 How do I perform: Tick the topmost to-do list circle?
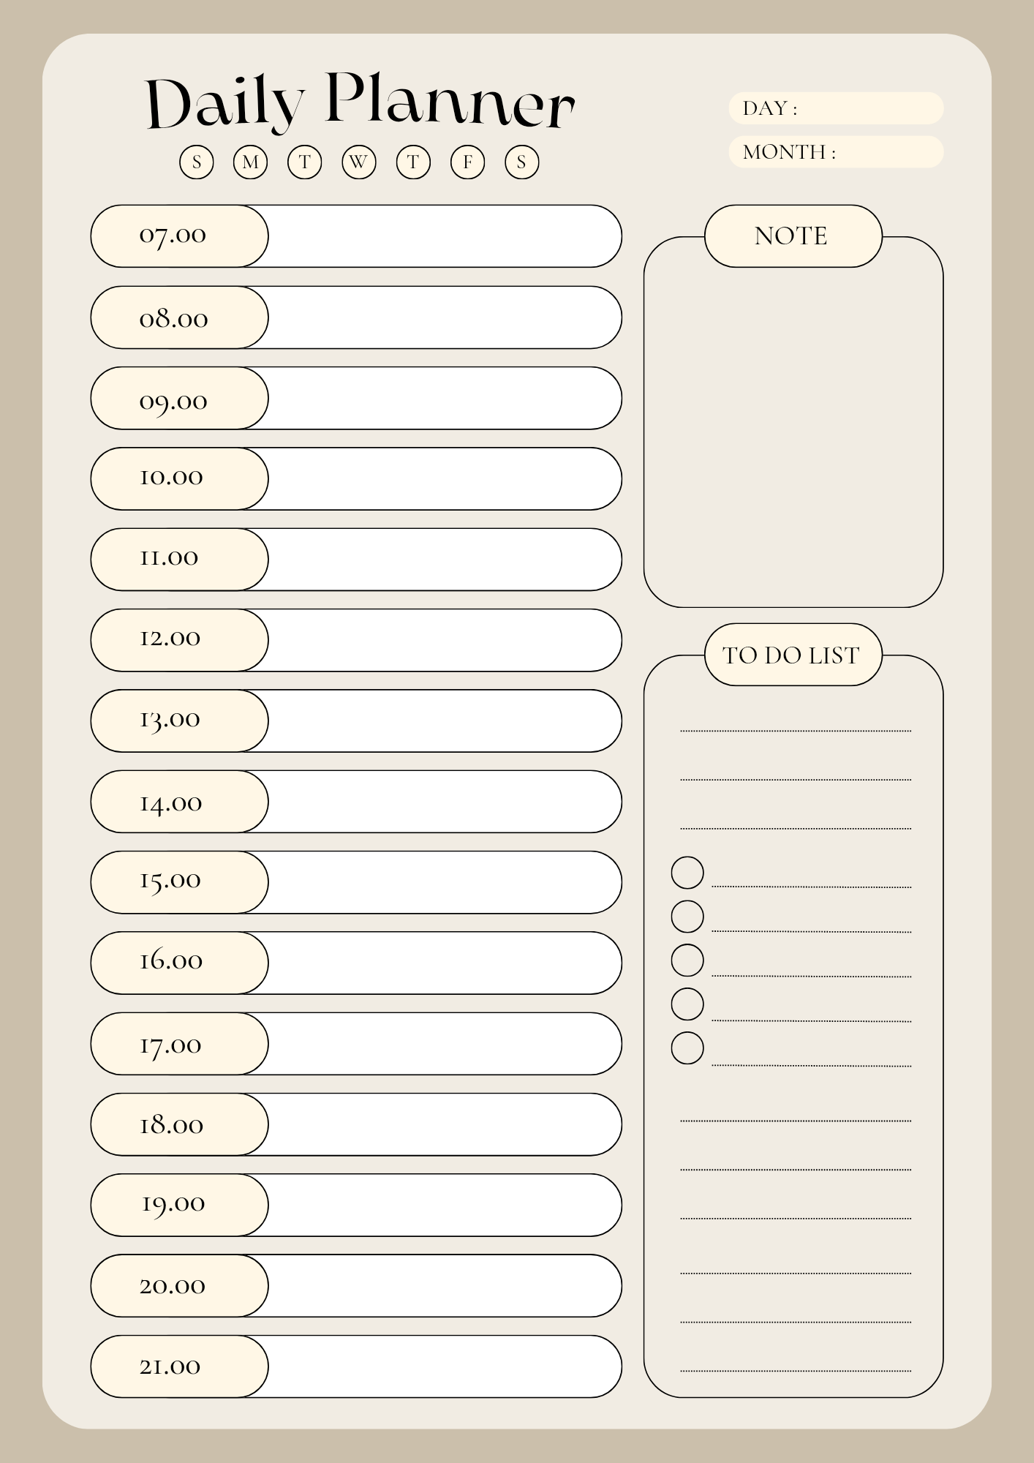[x=687, y=873]
